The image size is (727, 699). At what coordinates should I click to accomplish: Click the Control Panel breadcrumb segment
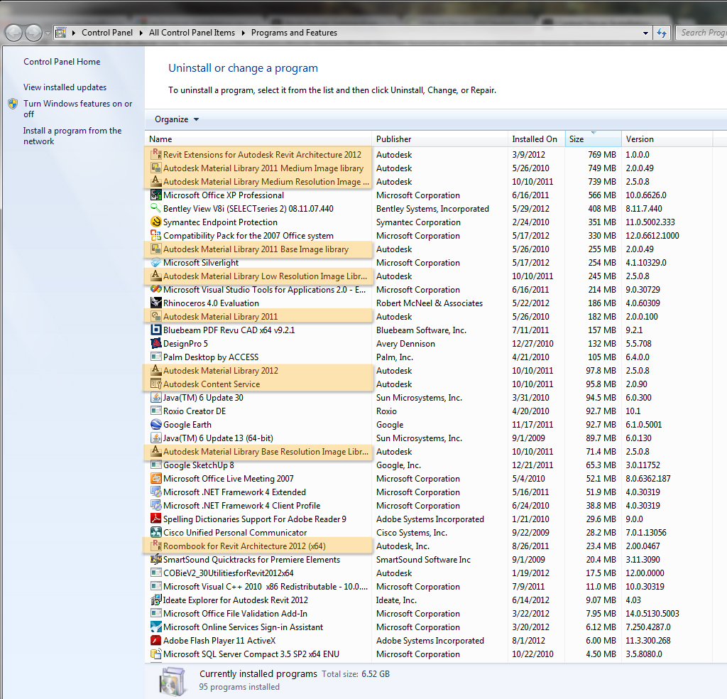point(107,33)
